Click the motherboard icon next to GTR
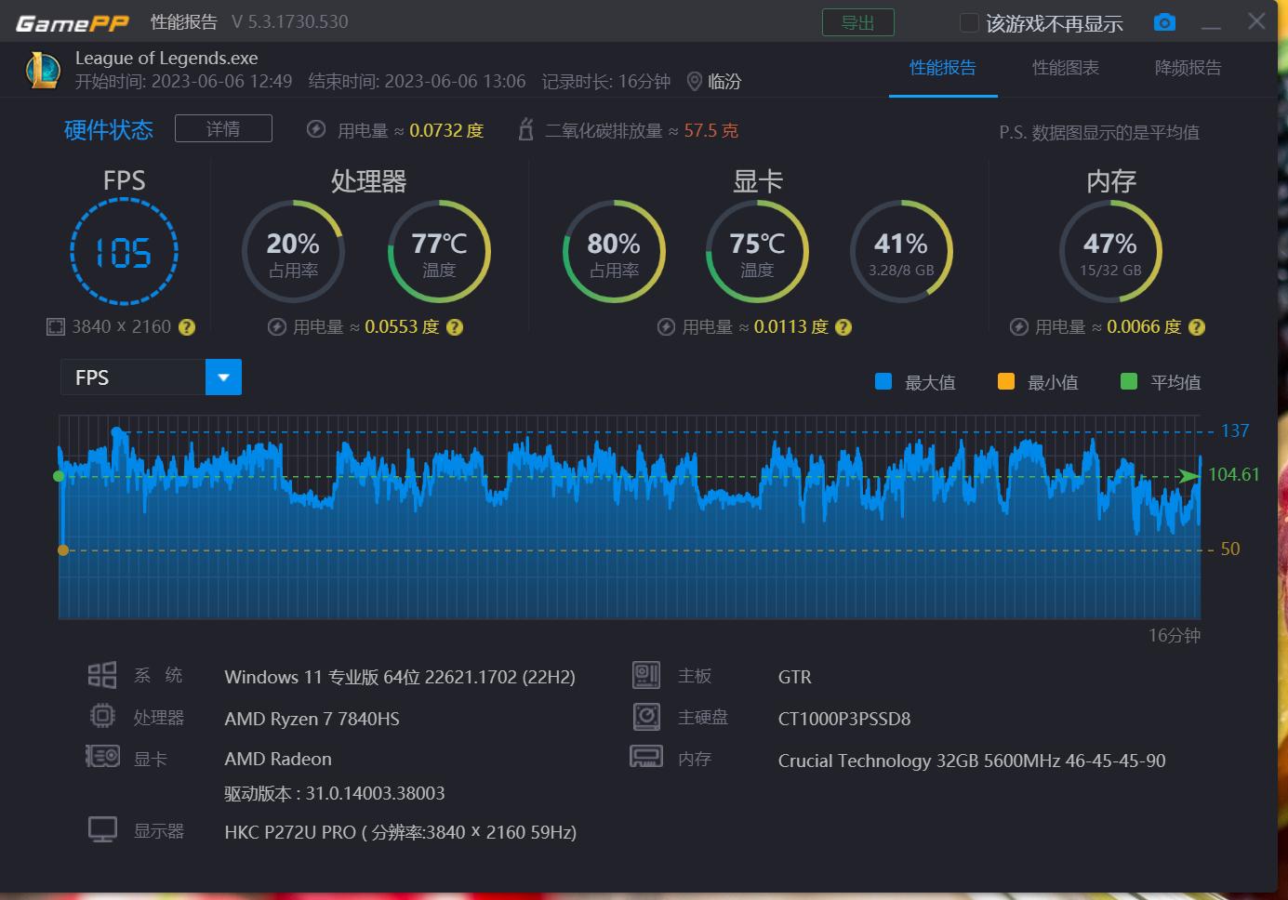Screen dimensions: 1288x900 646,674
